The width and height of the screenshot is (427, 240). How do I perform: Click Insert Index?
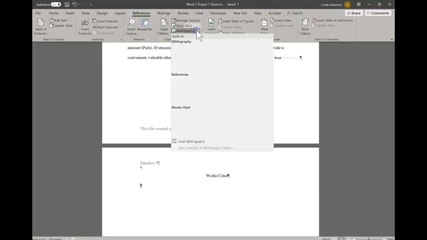pyautogui.click(x=281, y=20)
